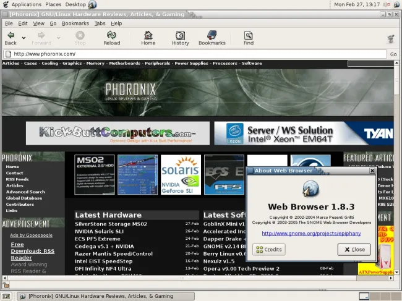402x301 pixels.
Task: Follow the gnome.org epiphany project link
Action: click(x=311, y=234)
